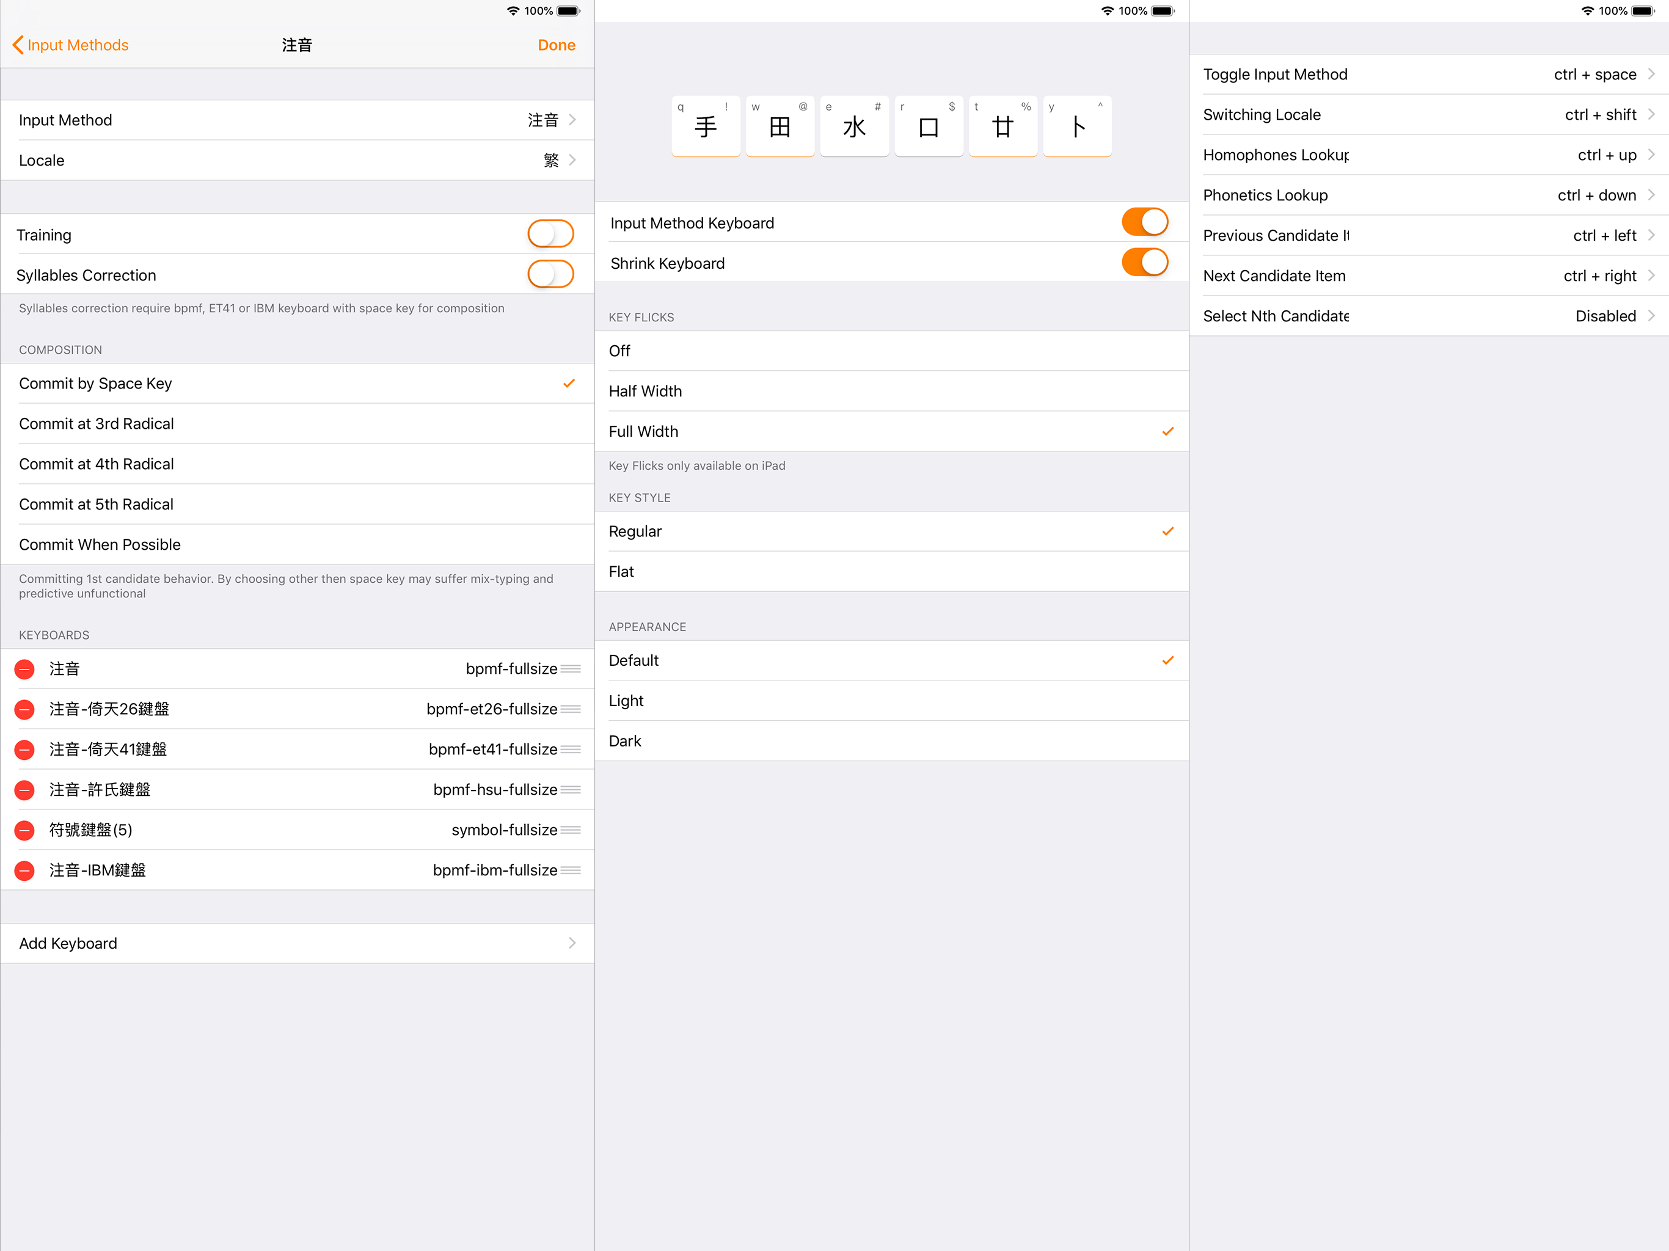
Task: Tap the battery icon in right panel status bar
Action: 1643,10
